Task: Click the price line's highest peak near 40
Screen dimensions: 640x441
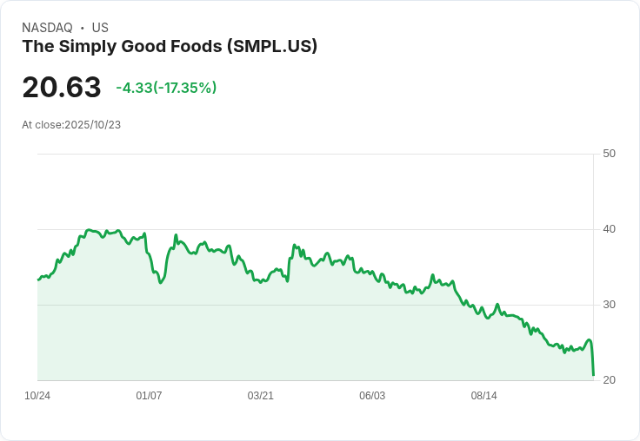Action: 90,230
